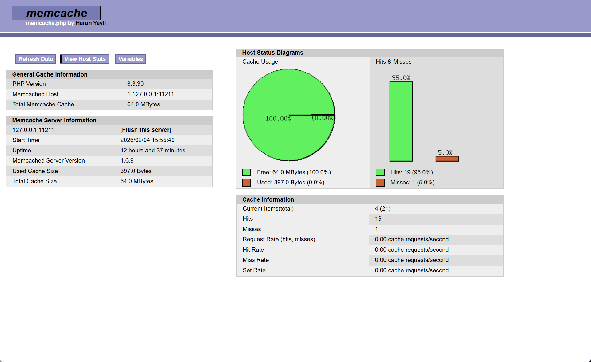
Task: Click the orange Used legend swatch
Action: (x=247, y=183)
